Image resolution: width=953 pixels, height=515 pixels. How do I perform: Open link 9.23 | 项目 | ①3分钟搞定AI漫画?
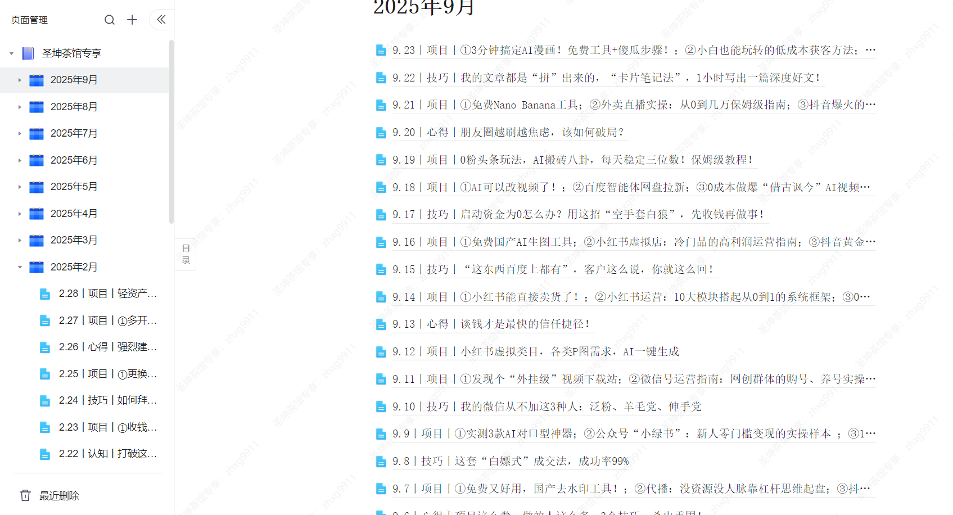click(634, 50)
